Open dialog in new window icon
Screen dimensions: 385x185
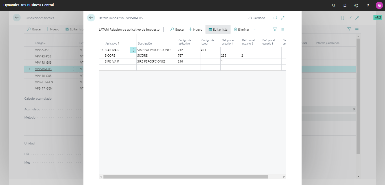pos(275,18)
